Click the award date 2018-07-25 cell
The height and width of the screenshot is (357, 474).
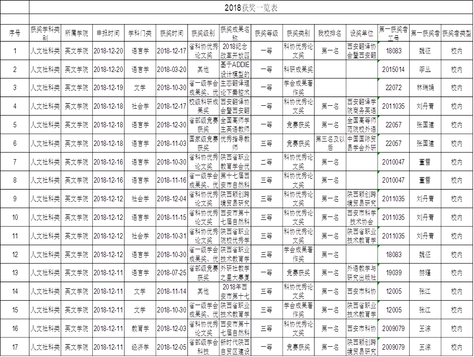(x=172, y=273)
